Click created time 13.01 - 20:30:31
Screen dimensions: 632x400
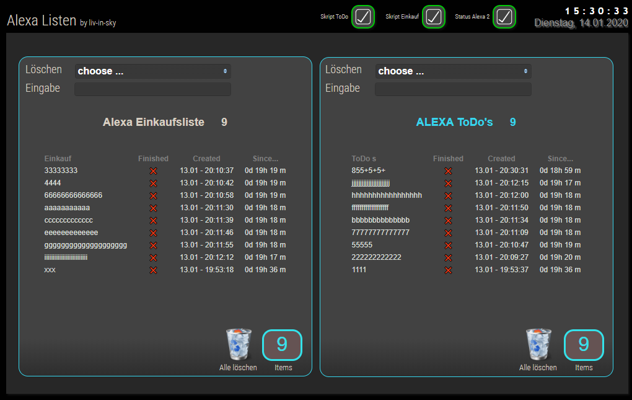pos(501,170)
